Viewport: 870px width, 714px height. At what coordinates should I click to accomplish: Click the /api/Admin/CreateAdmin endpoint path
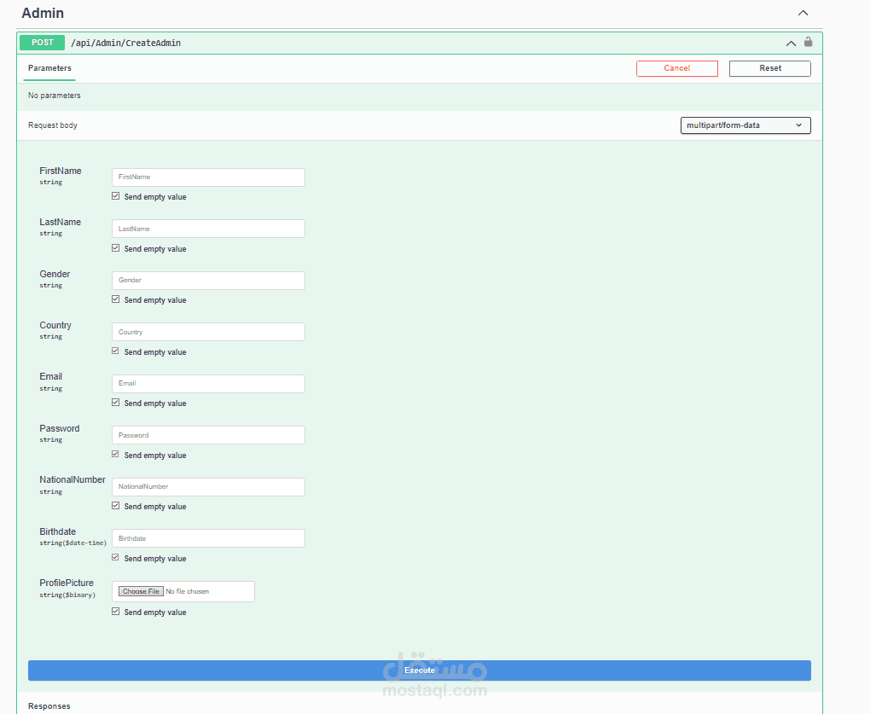126,44
